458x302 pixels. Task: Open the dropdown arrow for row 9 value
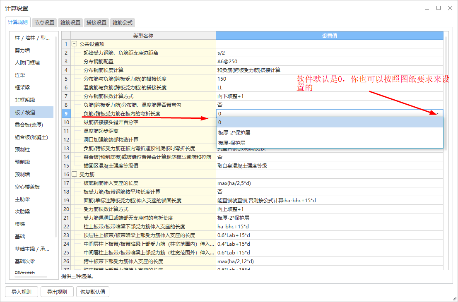point(438,113)
